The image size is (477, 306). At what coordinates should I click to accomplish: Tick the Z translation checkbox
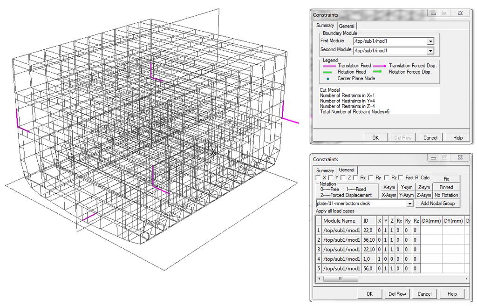click(x=343, y=177)
